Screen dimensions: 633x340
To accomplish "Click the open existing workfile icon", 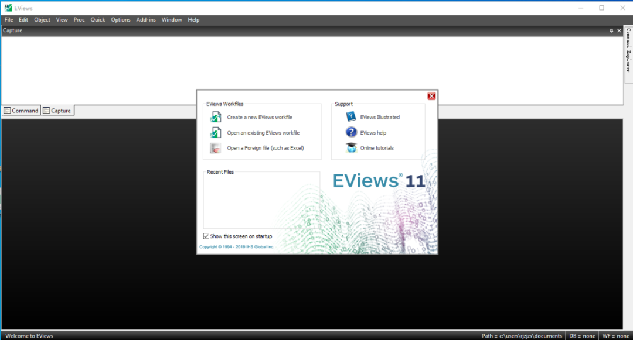I will click(216, 132).
